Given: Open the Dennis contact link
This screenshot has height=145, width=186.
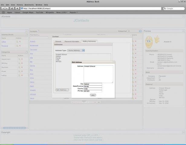Looking at the screenshot, I should pyautogui.click(x=32, y=66).
